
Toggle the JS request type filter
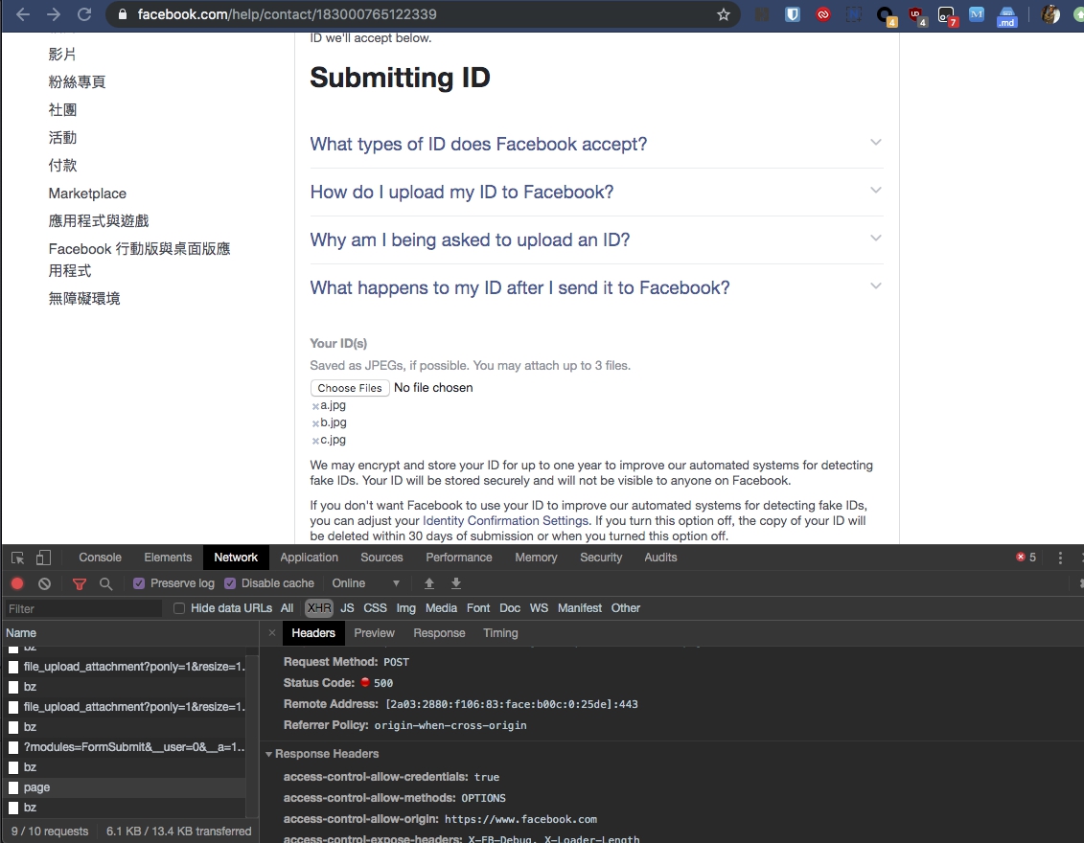coord(347,608)
